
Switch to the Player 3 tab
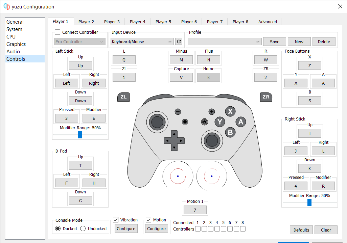[x=112, y=22]
